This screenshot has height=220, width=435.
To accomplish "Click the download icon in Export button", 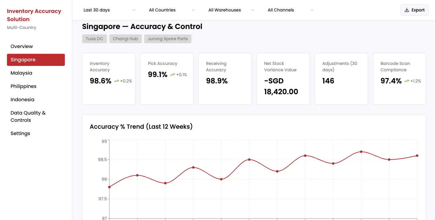I will click(x=407, y=10).
